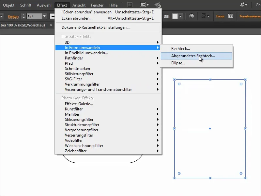Image resolution: width=261 pixels, height=196 pixels.
Task: Click the stroke weight stepper arrows
Action: point(24,16)
